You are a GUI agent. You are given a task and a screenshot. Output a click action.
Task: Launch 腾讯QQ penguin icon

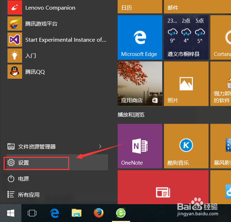click(x=15, y=72)
